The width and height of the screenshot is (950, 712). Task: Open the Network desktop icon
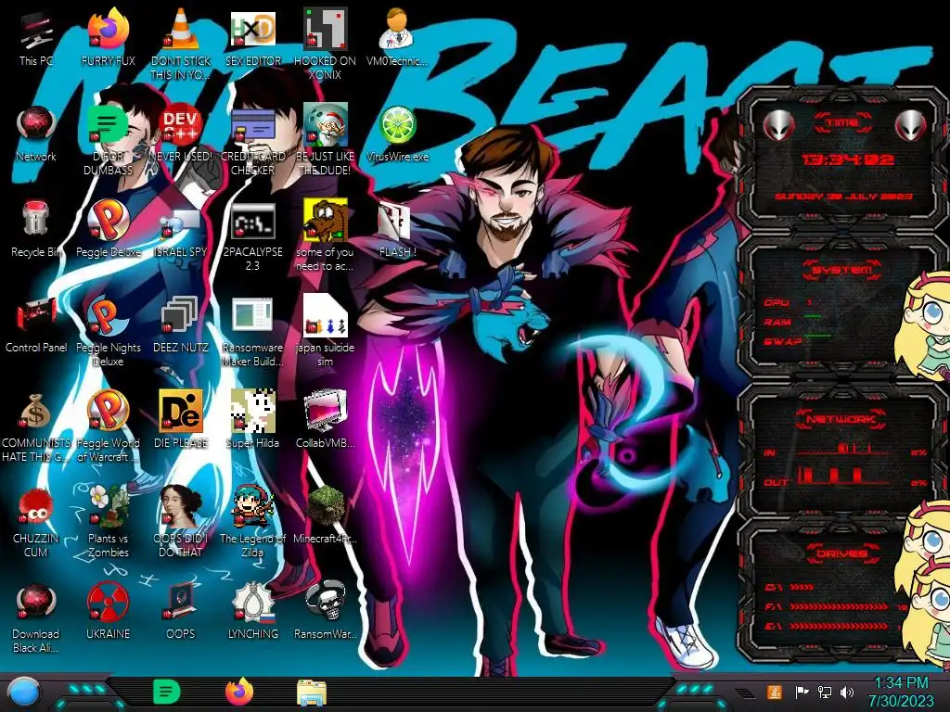pos(36,125)
